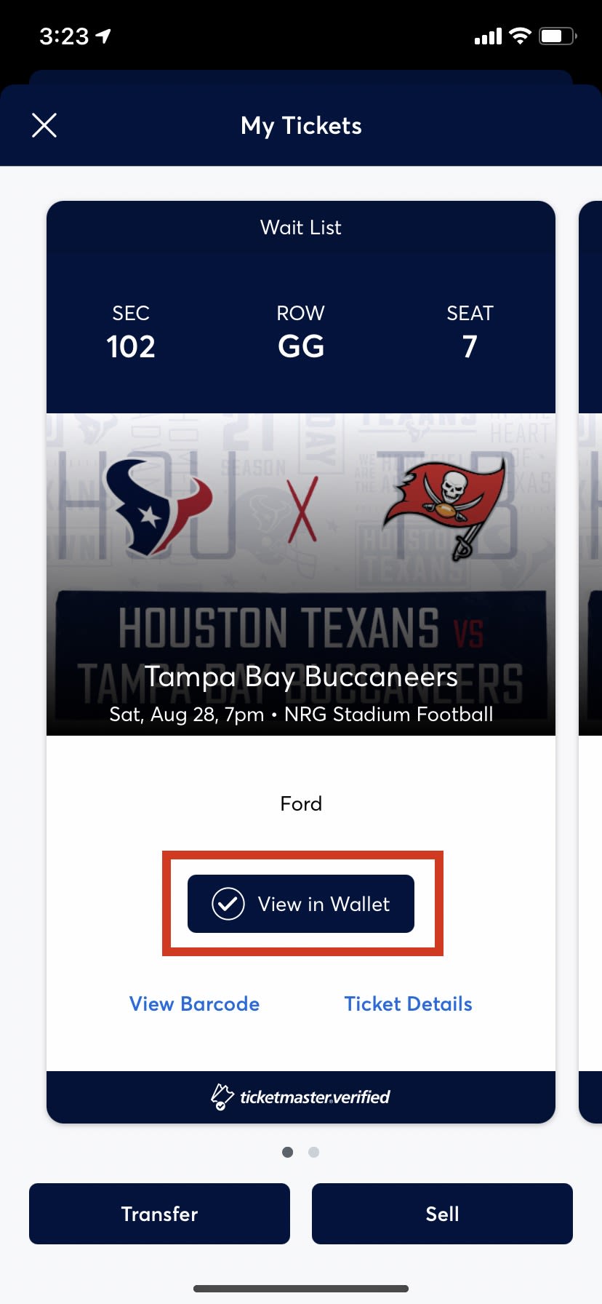
Task: Tap the View in Wallet button
Action: pyautogui.click(x=301, y=904)
